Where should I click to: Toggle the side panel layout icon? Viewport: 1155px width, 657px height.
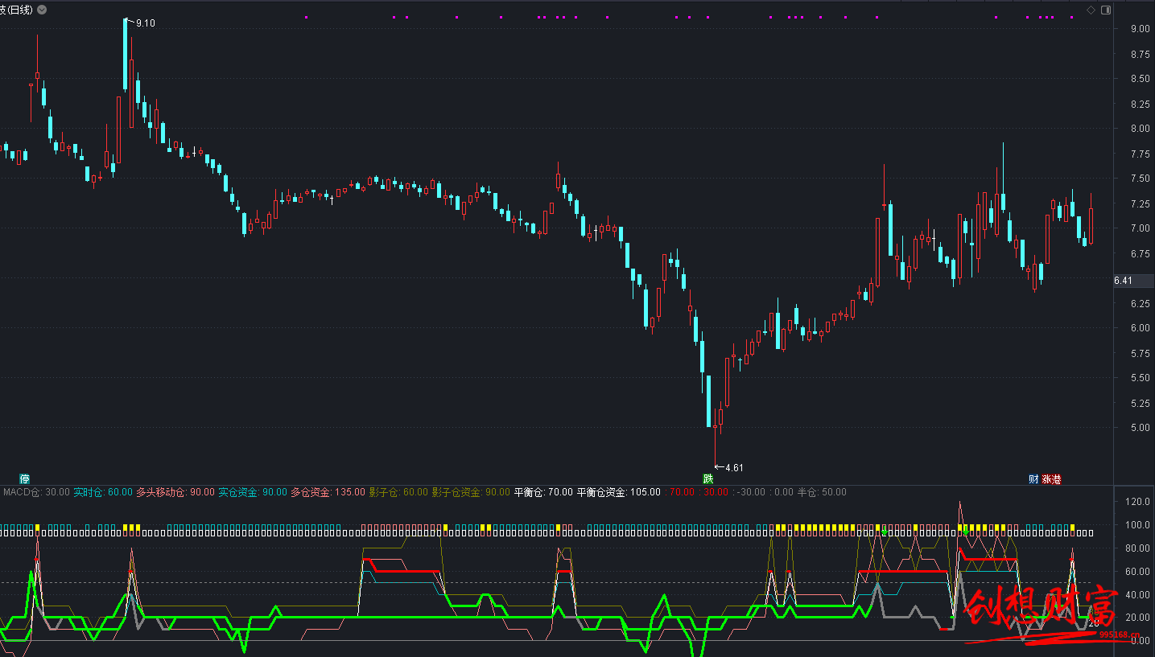coord(1106,10)
